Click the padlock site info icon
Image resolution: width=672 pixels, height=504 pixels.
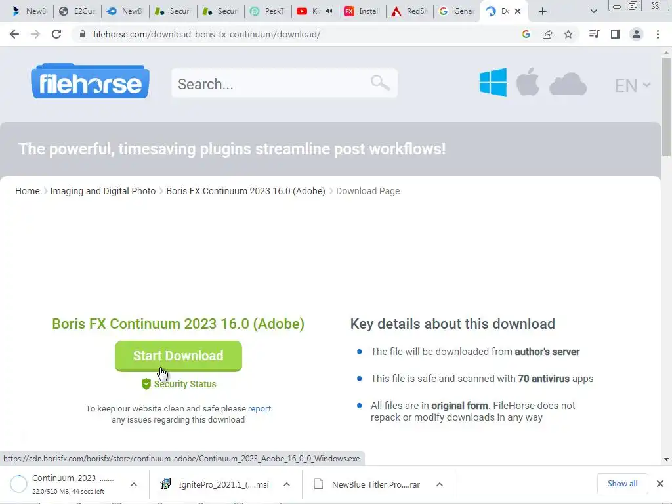pos(82,34)
